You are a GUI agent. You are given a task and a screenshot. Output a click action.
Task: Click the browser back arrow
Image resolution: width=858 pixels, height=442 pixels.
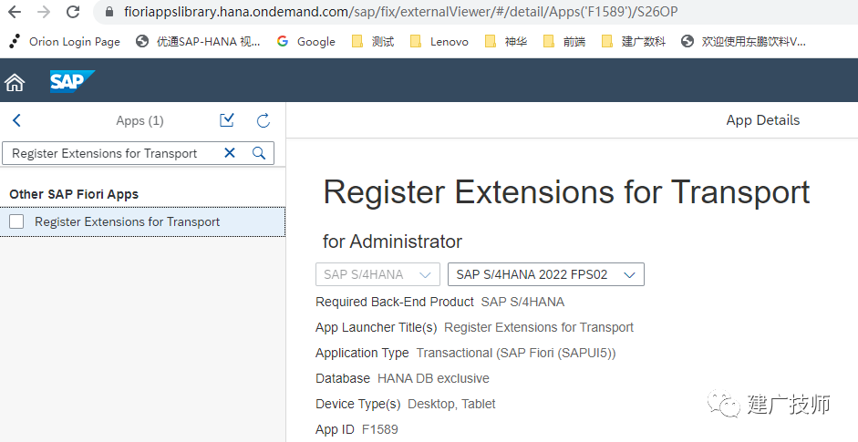15,12
